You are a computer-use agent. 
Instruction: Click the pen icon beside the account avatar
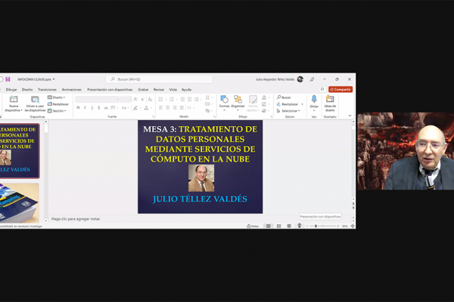coord(312,79)
